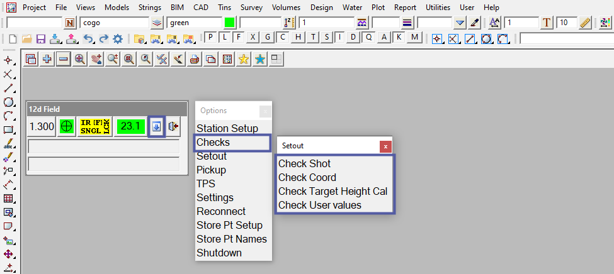Viewport: 614px width, 274px height.
Task: Click the green target crosshair button
Action: [x=67, y=126]
